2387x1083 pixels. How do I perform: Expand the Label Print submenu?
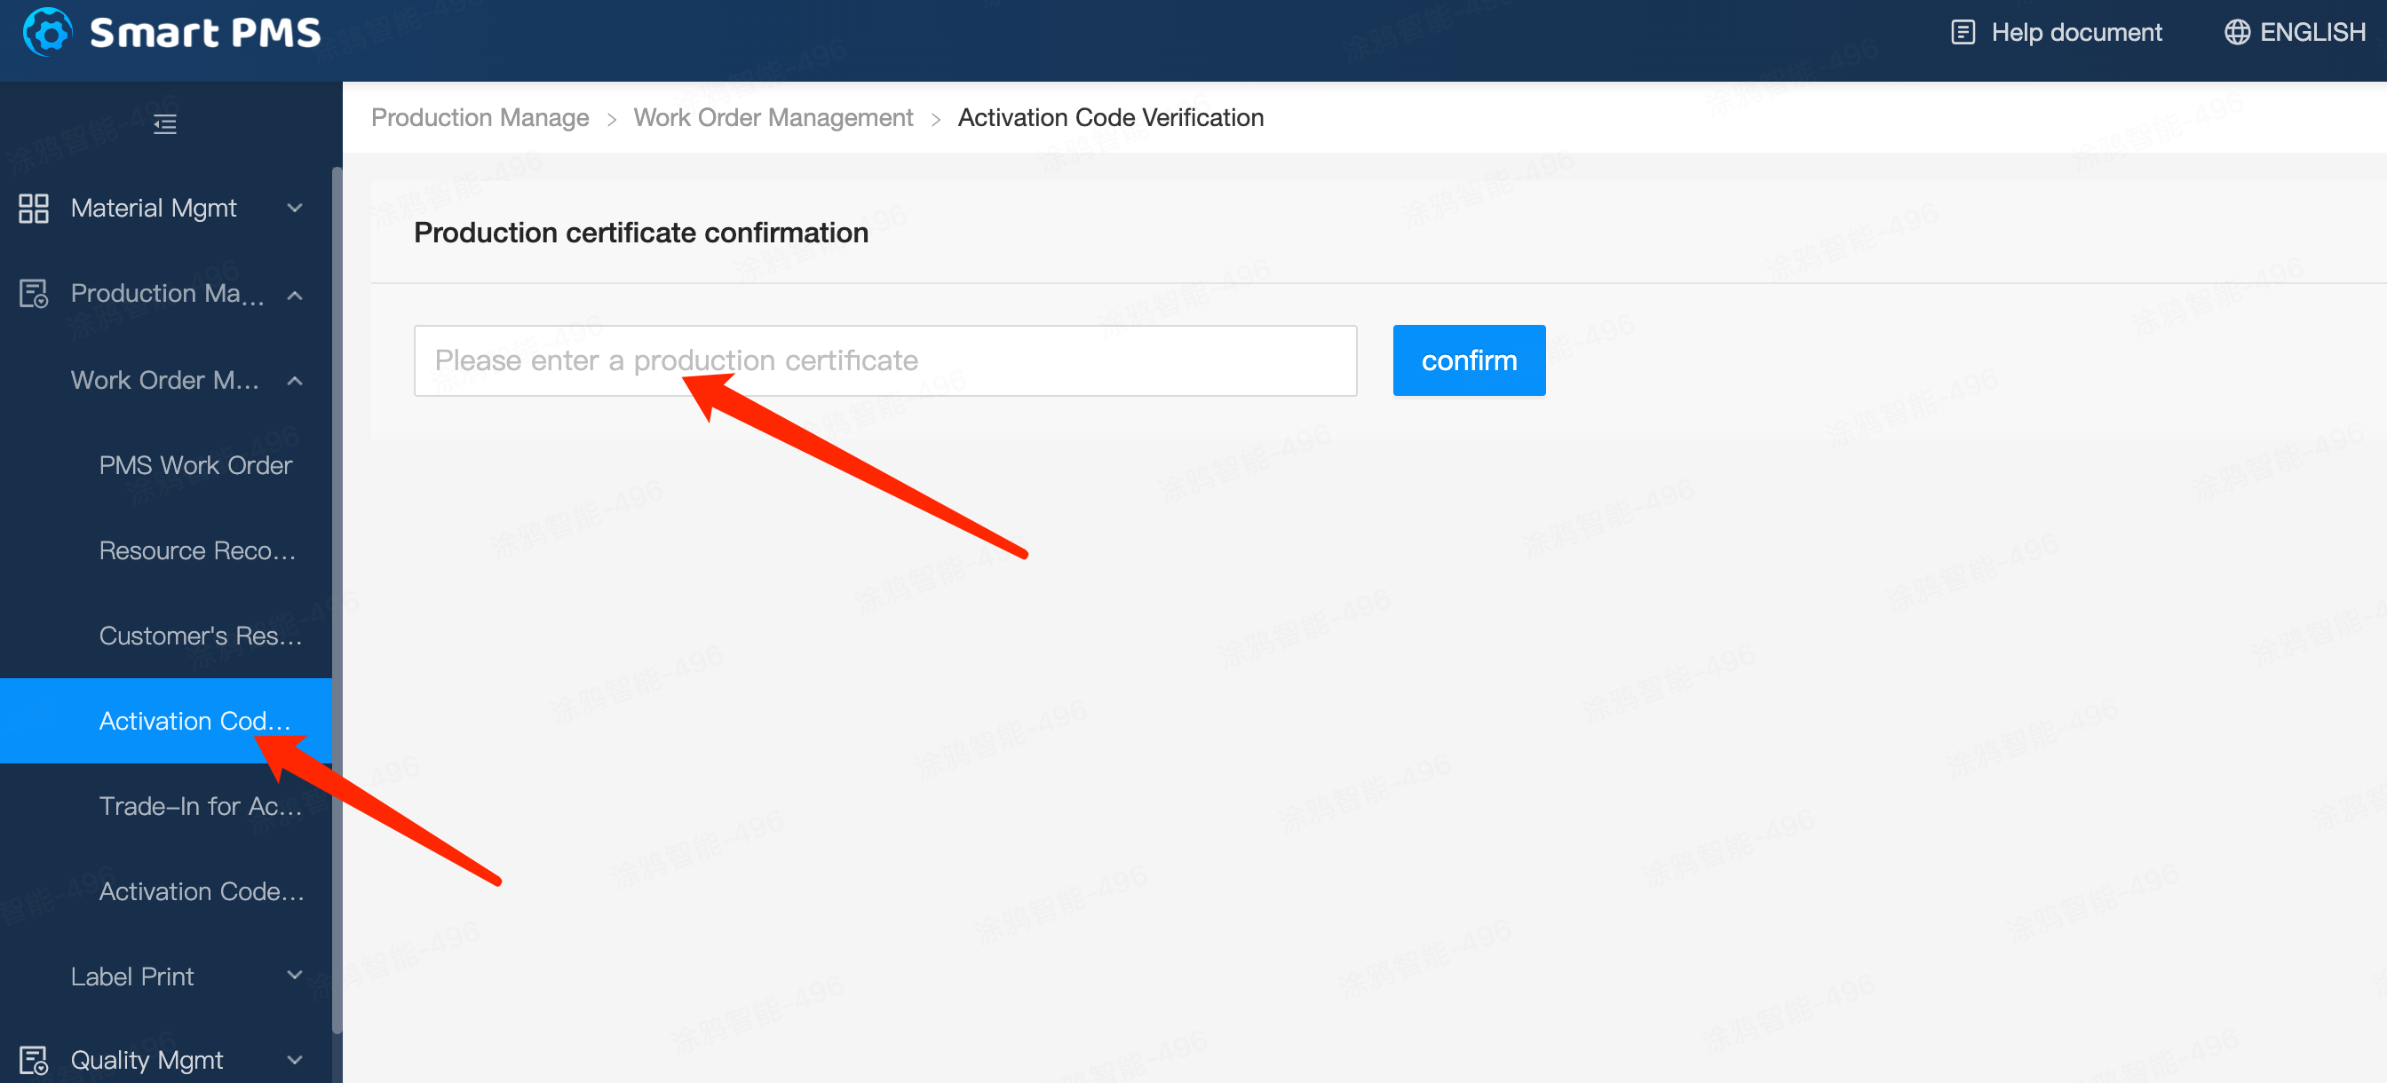point(295,975)
